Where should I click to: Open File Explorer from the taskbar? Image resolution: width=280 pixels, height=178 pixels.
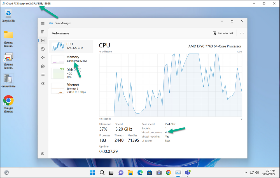[130, 173]
